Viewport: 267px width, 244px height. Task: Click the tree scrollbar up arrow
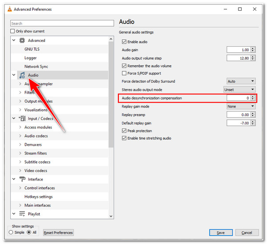pos(111,39)
